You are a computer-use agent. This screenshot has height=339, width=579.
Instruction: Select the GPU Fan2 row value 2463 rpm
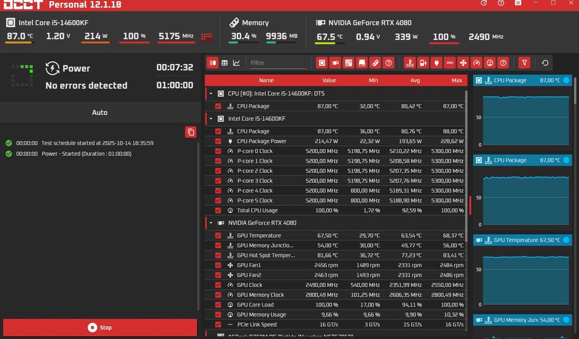tap(325, 275)
